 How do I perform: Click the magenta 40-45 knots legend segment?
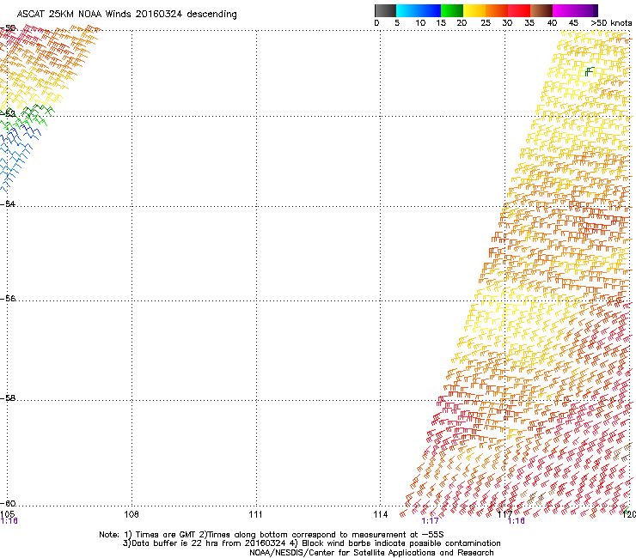click(564, 10)
